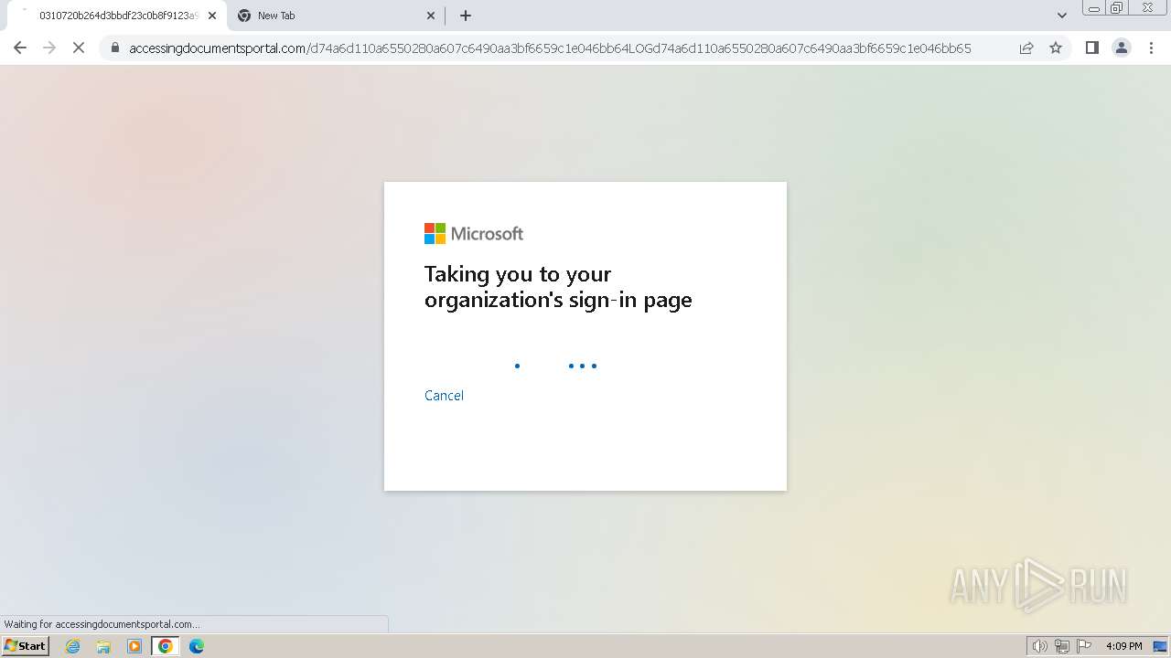Switch to the Chrome taskbar button
This screenshot has width=1171, height=658.
165,646
